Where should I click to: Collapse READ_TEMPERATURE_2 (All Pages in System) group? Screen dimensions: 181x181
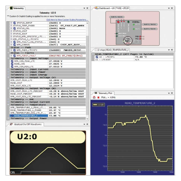pos(93,54)
